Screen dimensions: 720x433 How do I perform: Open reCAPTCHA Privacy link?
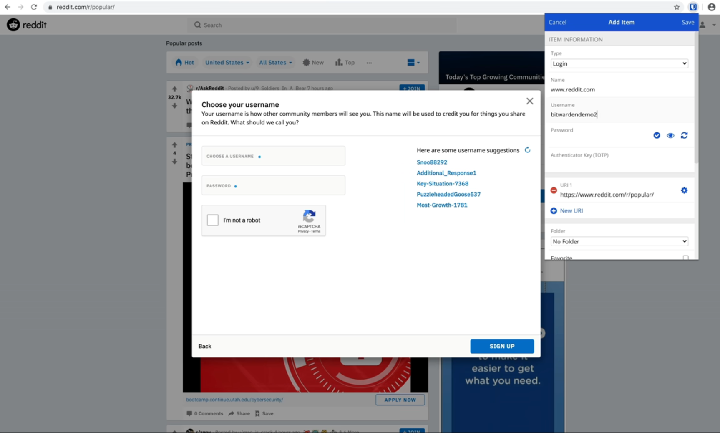click(x=303, y=231)
